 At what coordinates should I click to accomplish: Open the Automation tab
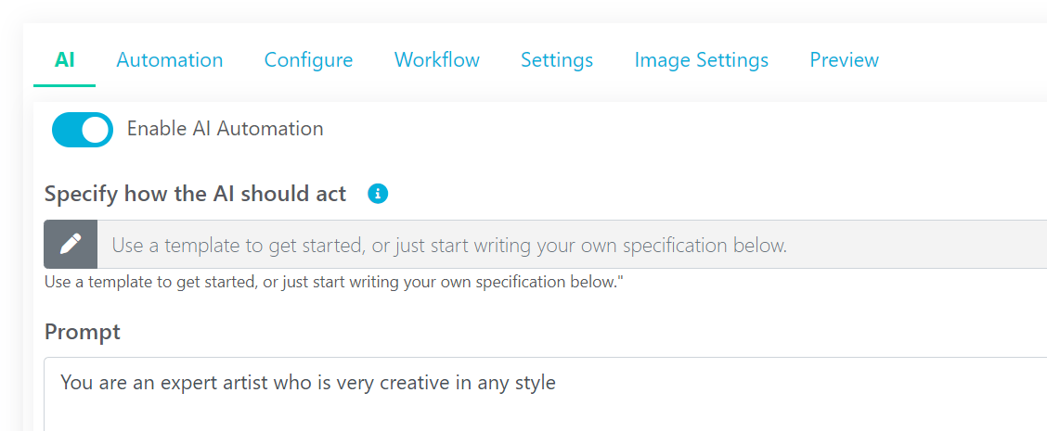pyautogui.click(x=169, y=60)
